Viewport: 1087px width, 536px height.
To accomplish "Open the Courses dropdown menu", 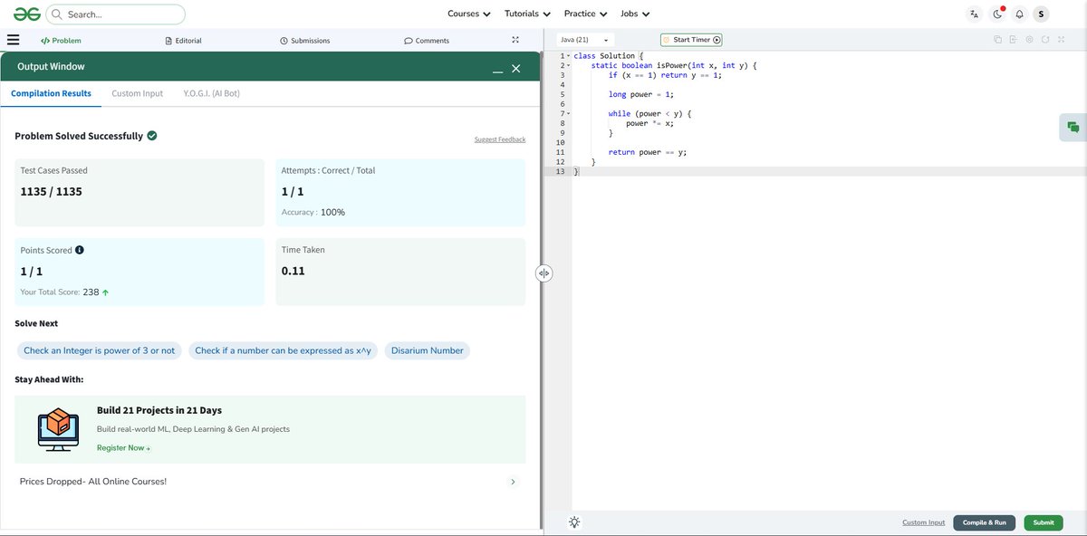I will (469, 14).
